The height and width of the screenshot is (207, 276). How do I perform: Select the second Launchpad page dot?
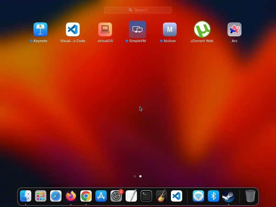140,176
